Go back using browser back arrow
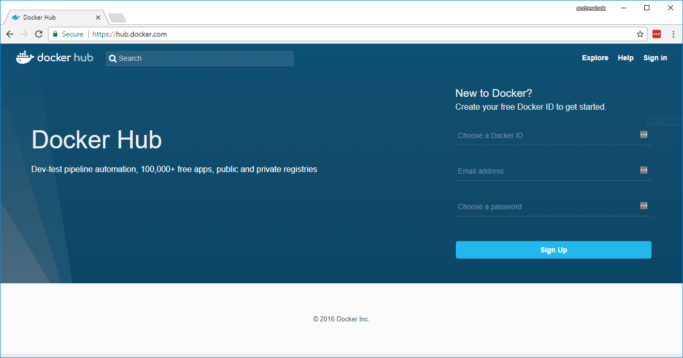The width and height of the screenshot is (683, 358). coord(10,34)
